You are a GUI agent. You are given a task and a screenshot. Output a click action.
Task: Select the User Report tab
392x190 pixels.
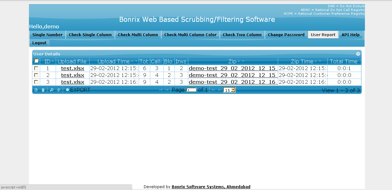click(323, 35)
